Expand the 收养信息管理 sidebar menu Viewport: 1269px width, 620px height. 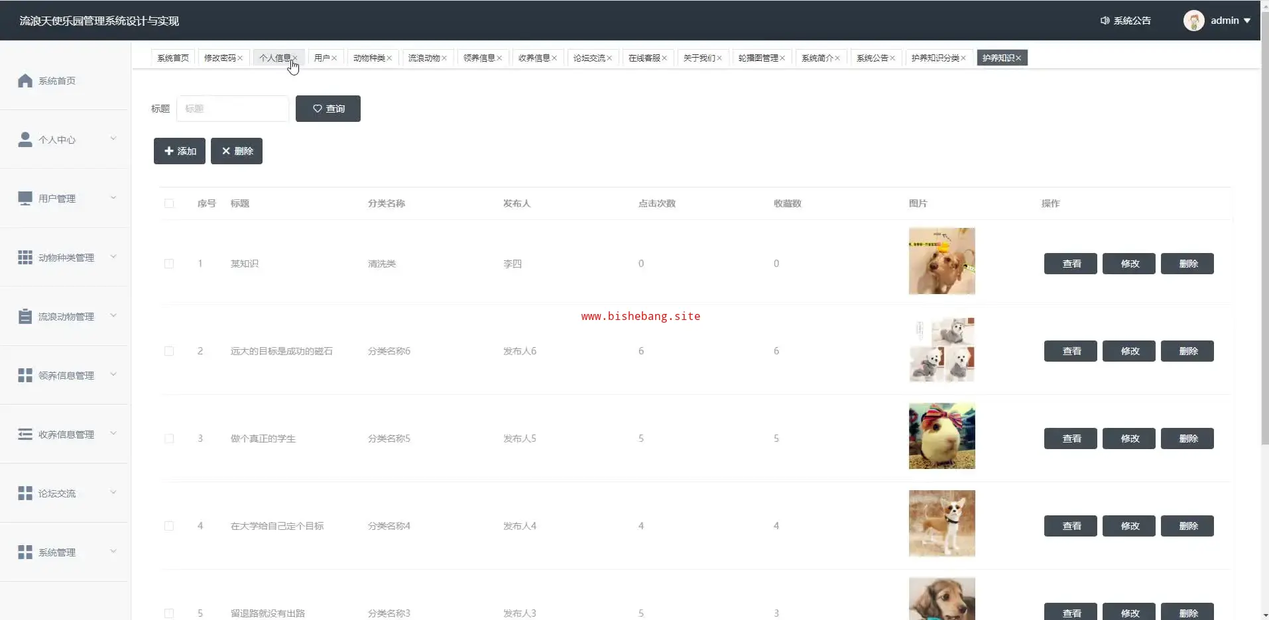click(113, 433)
